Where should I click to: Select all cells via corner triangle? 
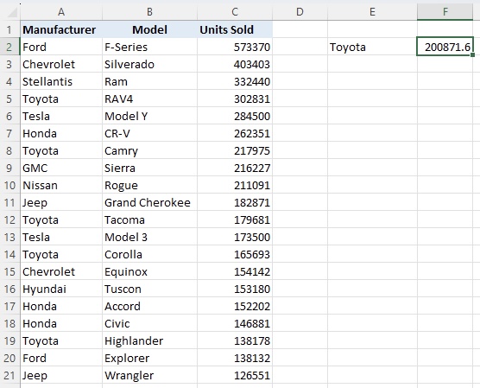tap(11, 12)
